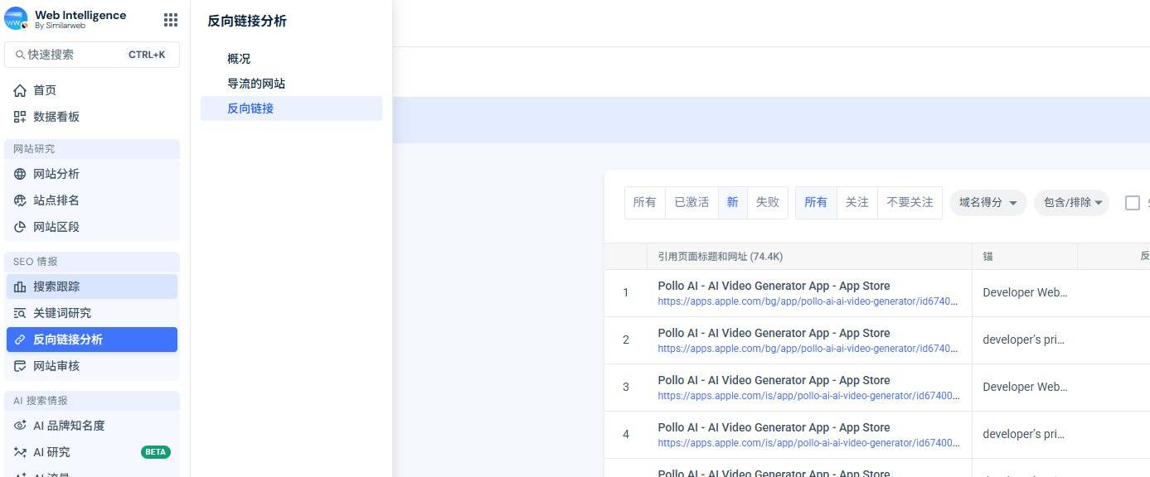
Task: Open row 4 apps.apple.com/is URL link
Action: 808,443
